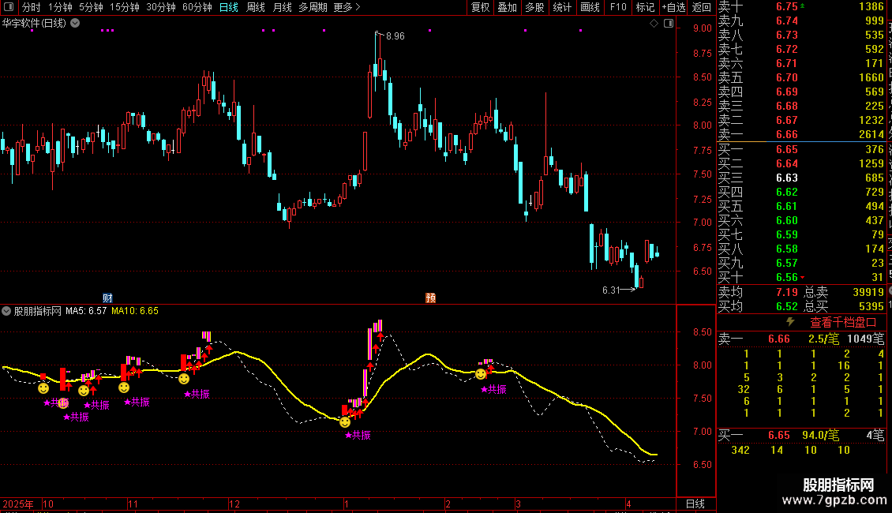Toggle 复权 price adjustment

point(480,7)
